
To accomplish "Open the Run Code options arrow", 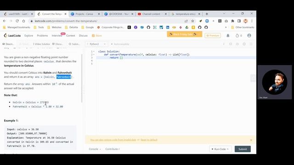I will tap(228, 149).
